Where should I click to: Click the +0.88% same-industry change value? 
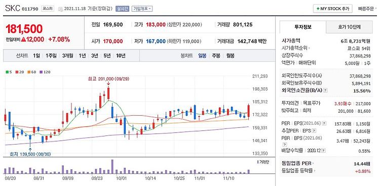click(x=363, y=171)
